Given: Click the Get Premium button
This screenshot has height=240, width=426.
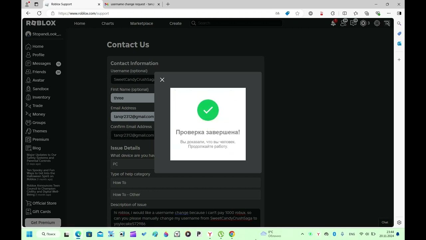Looking at the screenshot, I should coord(43,222).
